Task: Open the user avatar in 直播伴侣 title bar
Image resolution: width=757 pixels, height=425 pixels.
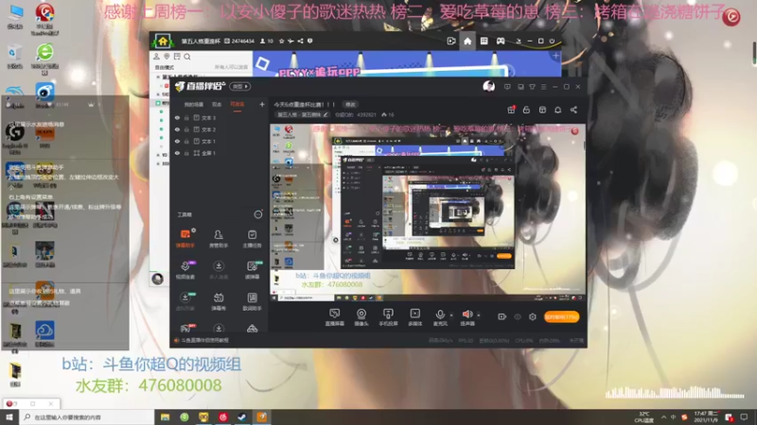Action: click(488, 86)
